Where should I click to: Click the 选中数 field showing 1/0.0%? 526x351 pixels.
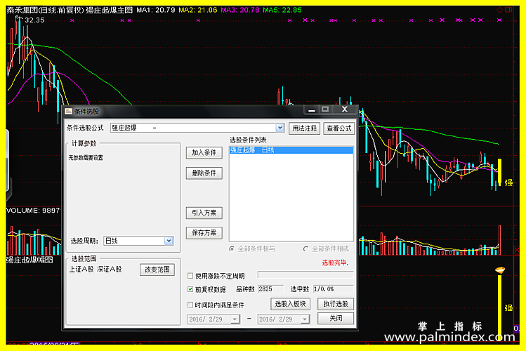click(x=333, y=289)
